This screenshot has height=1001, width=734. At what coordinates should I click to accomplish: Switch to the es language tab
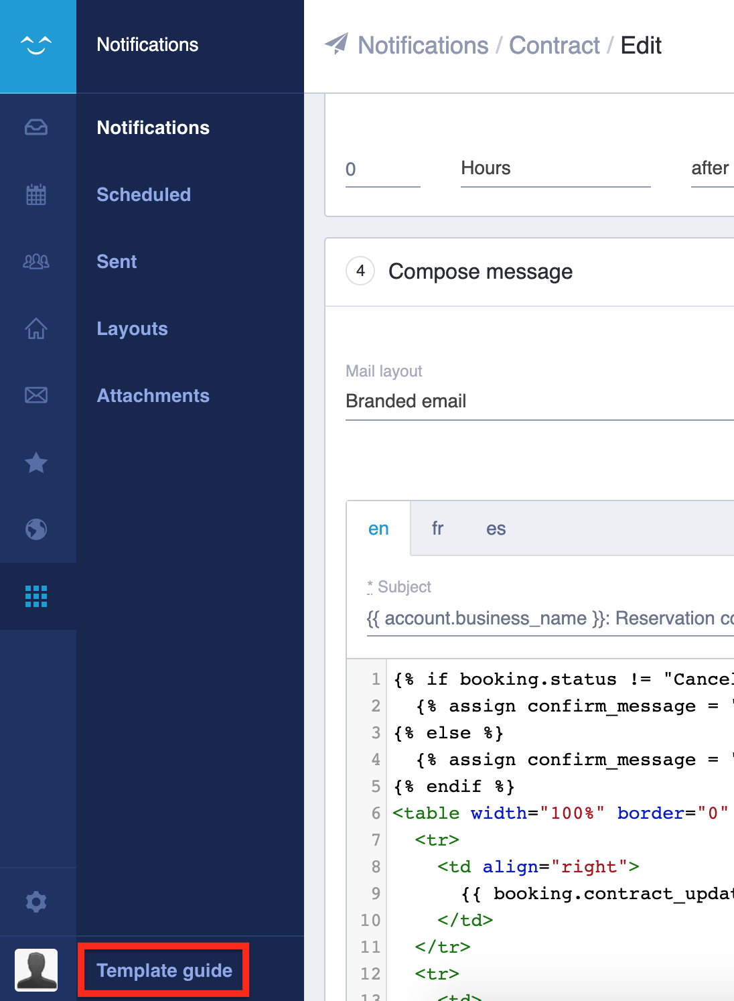pyautogui.click(x=496, y=529)
